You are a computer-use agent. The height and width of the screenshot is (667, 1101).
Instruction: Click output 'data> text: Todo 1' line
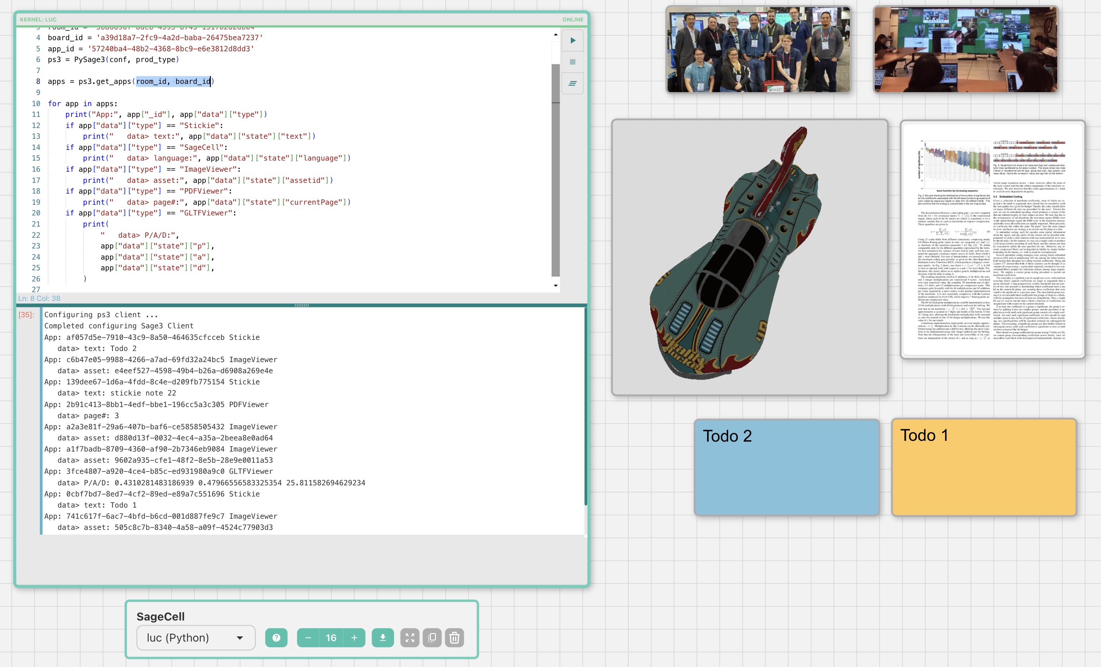point(97,505)
